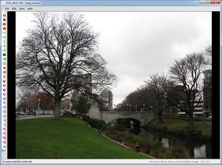This screenshot has width=222, height=165.
Task: Open the File menu
Action: click(7, 9)
